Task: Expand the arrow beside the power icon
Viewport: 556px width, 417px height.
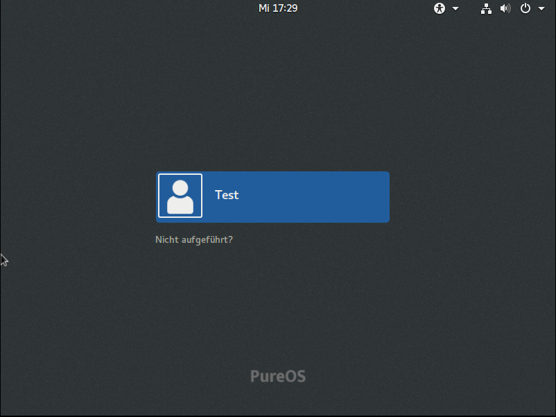Action: [541, 8]
